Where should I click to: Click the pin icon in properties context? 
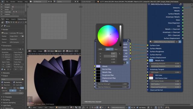pyautogui.click(x=2, y=26)
